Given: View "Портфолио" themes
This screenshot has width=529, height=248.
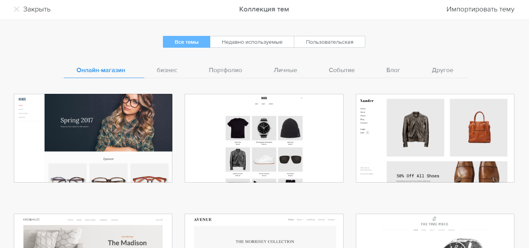Looking at the screenshot, I should pyautogui.click(x=225, y=70).
